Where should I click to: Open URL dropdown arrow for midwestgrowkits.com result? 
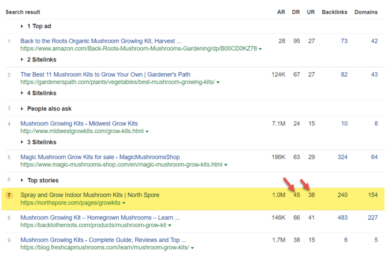(147, 132)
